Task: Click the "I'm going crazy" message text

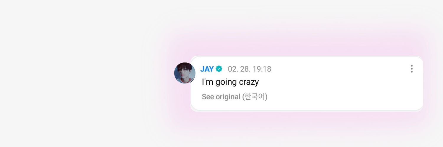Action: coord(230,82)
